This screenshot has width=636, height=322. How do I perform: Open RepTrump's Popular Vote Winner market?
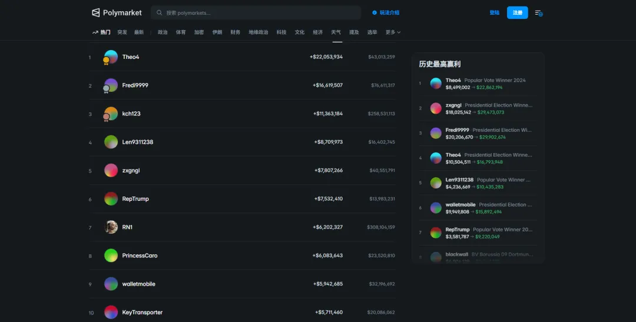pyautogui.click(x=502, y=230)
